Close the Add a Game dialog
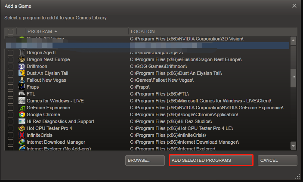303x182 pixels. [x=294, y=6]
